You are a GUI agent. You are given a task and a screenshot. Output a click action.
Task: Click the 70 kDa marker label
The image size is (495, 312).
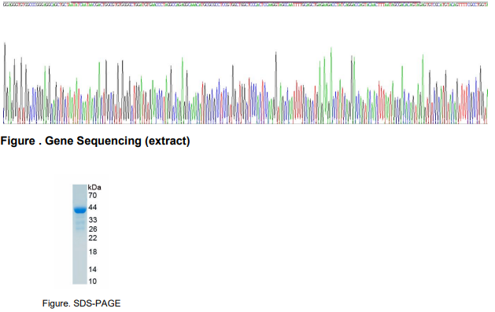(x=93, y=196)
